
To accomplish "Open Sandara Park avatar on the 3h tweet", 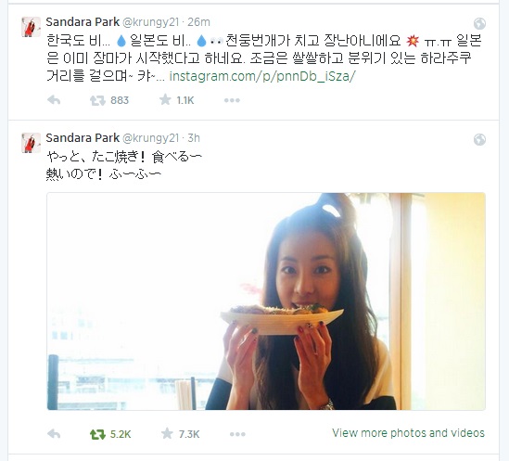I will [31, 143].
